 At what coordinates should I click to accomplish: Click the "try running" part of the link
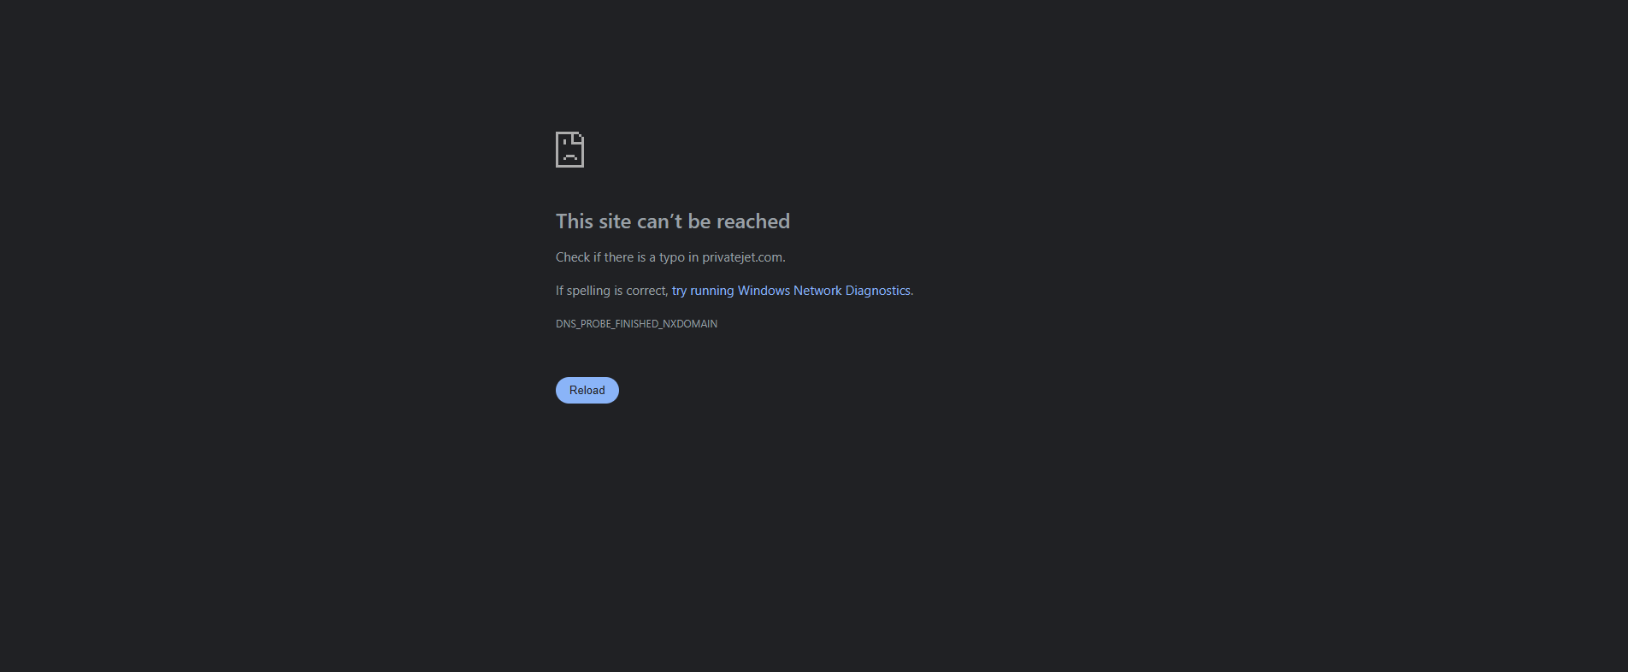(x=703, y=291)
